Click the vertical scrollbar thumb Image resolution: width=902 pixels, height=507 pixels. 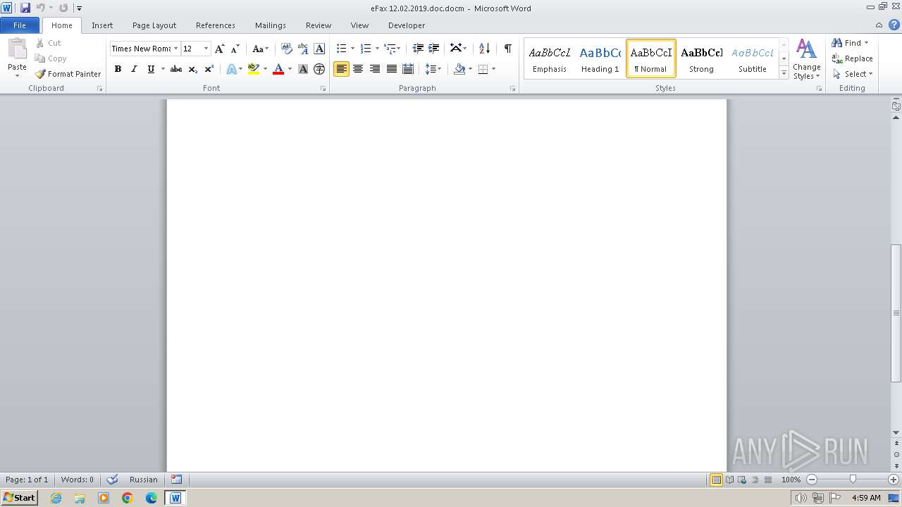(896, 313)
